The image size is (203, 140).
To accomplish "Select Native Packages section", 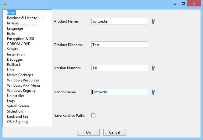I will [x=20, y=75].
